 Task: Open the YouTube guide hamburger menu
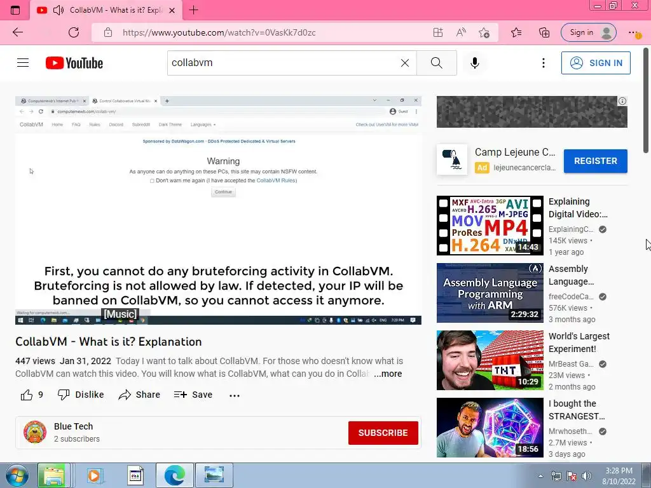tap(23, 63)
